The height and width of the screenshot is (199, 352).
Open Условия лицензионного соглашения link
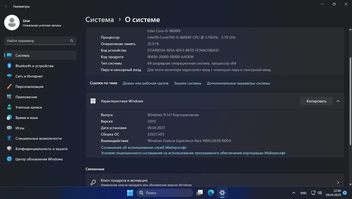pyautogui.click(x=193, y=153)
